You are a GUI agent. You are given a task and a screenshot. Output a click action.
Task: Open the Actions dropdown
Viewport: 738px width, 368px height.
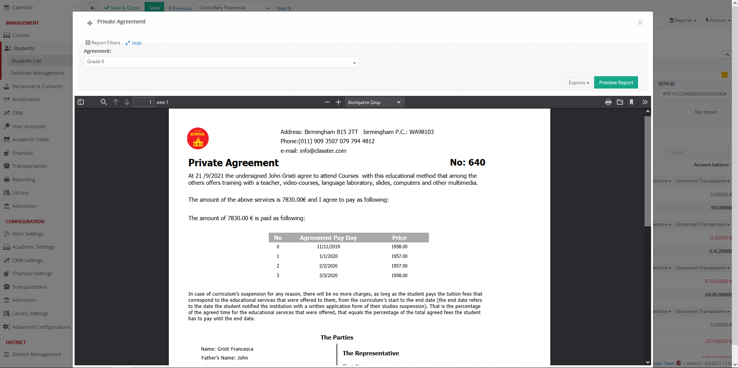[718, 20]
